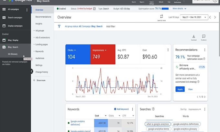Open the Searches card three-dot menu
The width and height of the screenshot is (220, 132).
coord(204,109)
